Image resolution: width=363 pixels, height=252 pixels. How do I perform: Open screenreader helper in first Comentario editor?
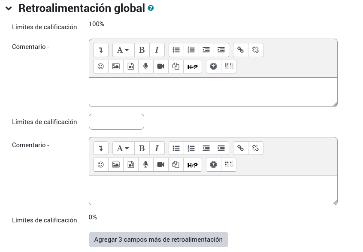point(229,67)
